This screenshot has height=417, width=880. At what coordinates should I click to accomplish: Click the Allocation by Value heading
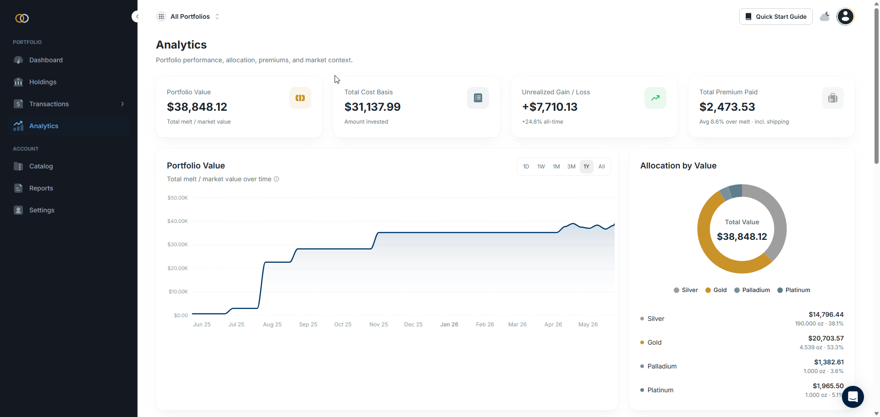(678, 166)
